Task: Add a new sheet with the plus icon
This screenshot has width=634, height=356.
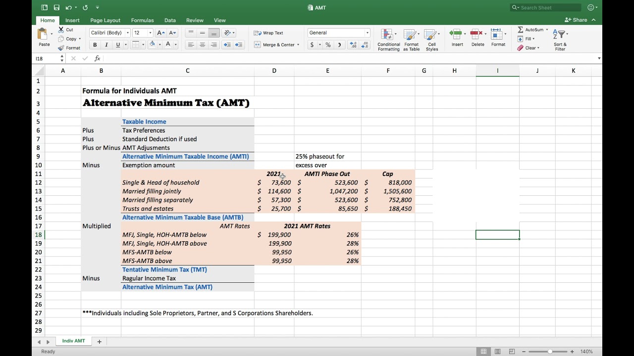Action: 99,342
